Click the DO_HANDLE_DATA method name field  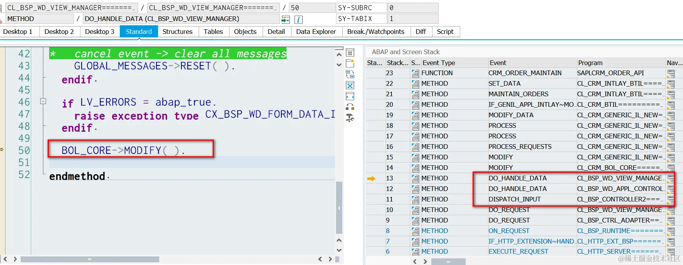(181, 19)
